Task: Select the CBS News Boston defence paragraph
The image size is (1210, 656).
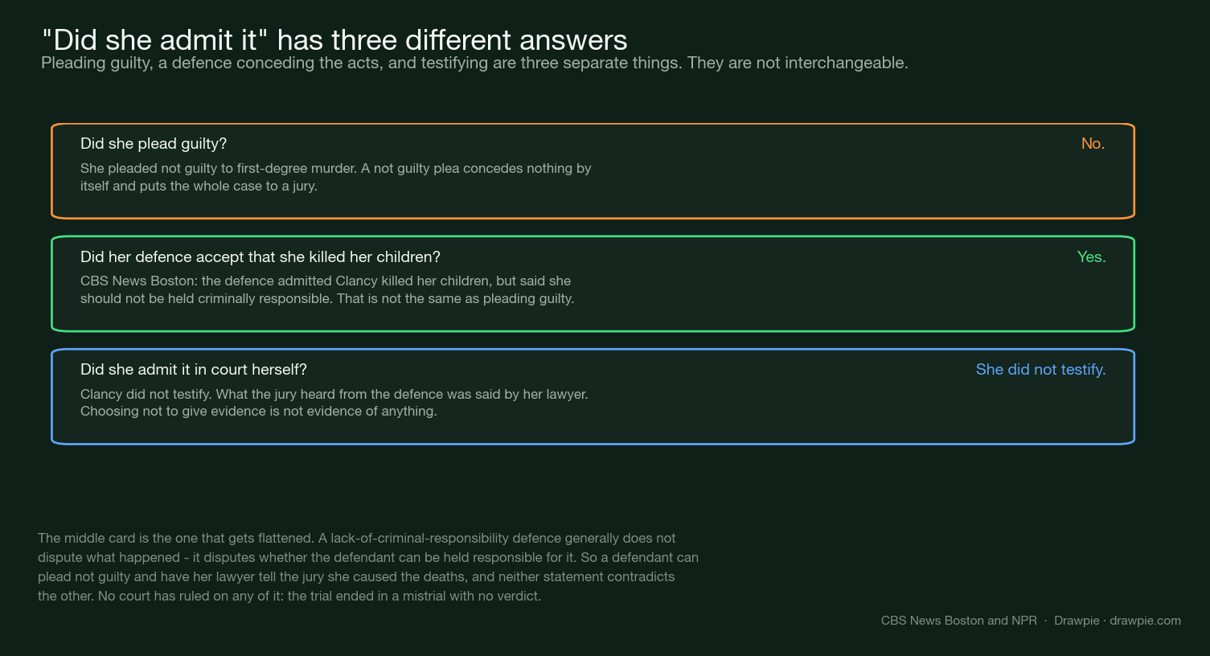Action: point(327,290)
